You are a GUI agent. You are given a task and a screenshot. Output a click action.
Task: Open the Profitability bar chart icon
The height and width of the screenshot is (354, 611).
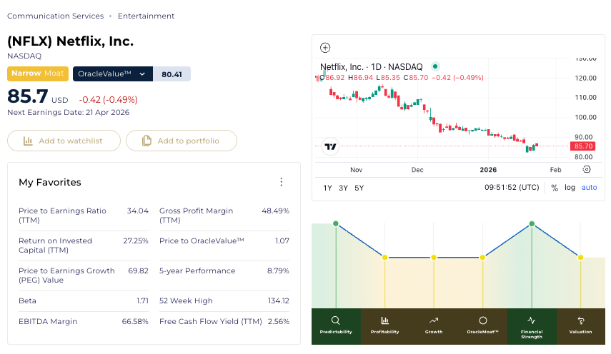pos(384,320)
